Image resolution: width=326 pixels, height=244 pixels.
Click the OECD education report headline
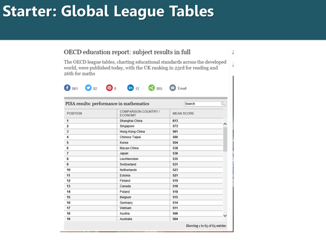pyautogui.click(x=127, y=52)
